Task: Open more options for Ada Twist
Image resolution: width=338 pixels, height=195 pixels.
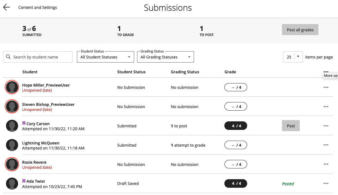Action: (326, 184)
